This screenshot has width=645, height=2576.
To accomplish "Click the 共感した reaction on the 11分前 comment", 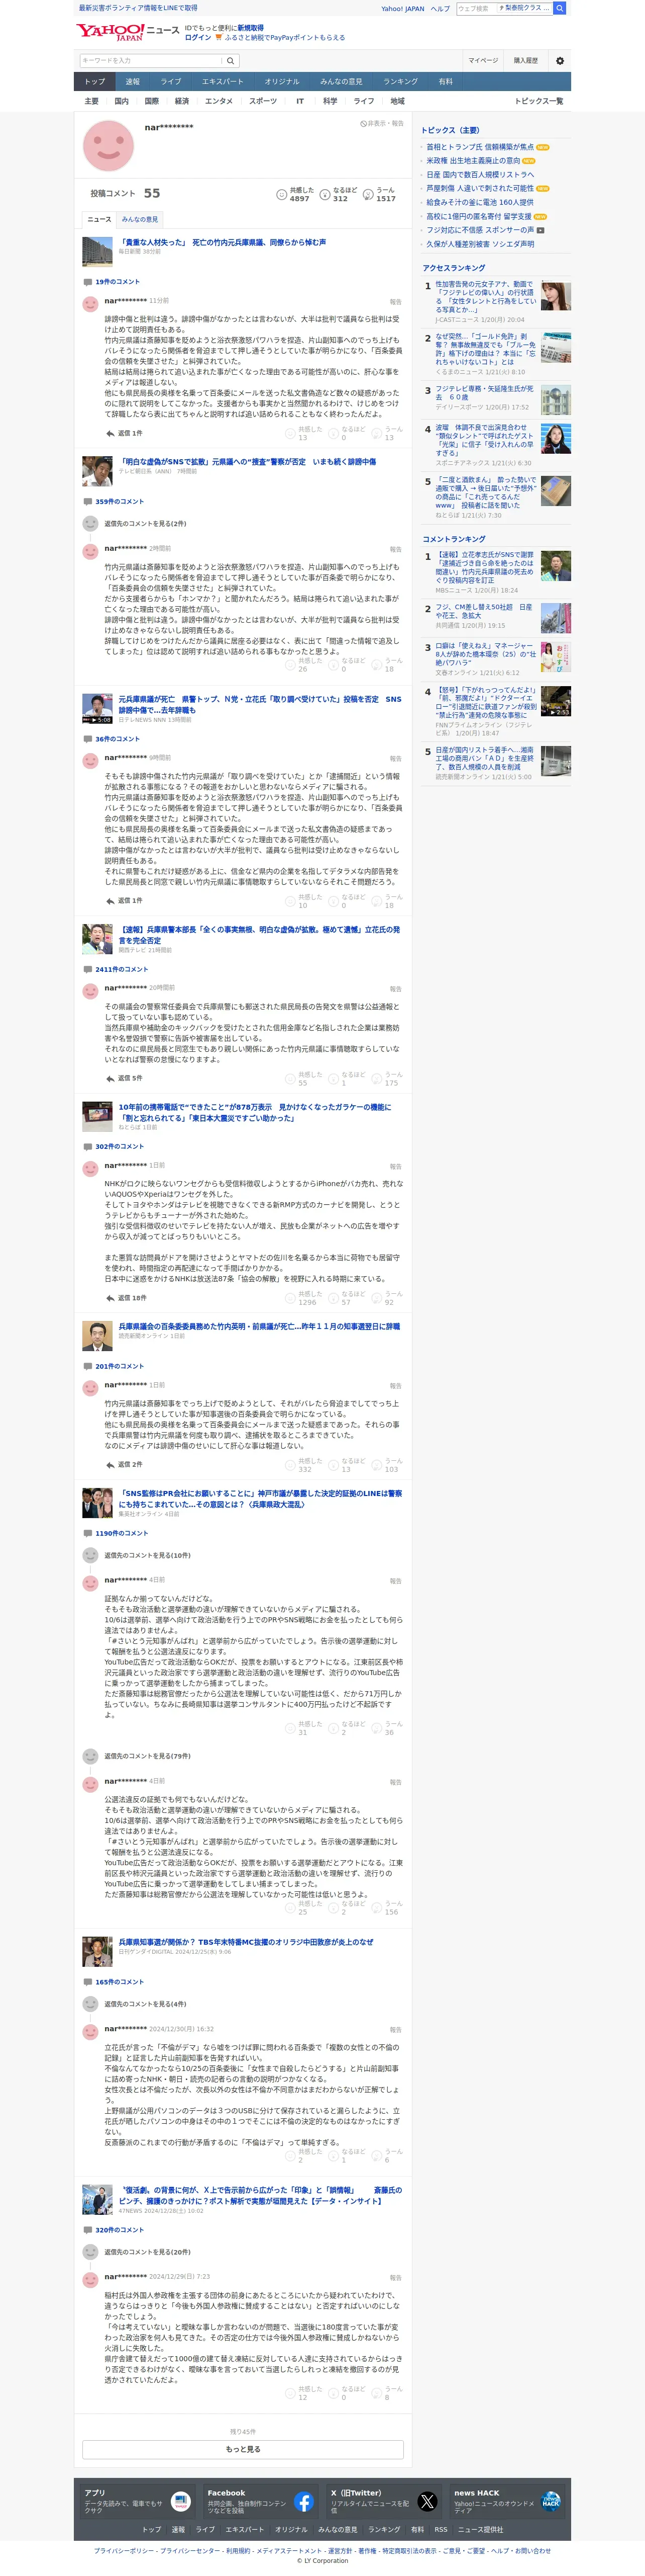I will coord(303,433).
